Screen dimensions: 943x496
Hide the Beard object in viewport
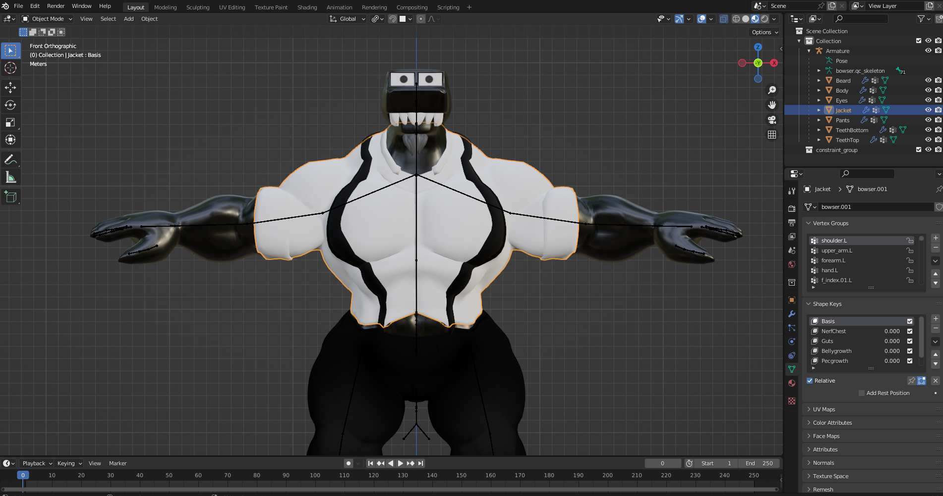tap(928, 80)
